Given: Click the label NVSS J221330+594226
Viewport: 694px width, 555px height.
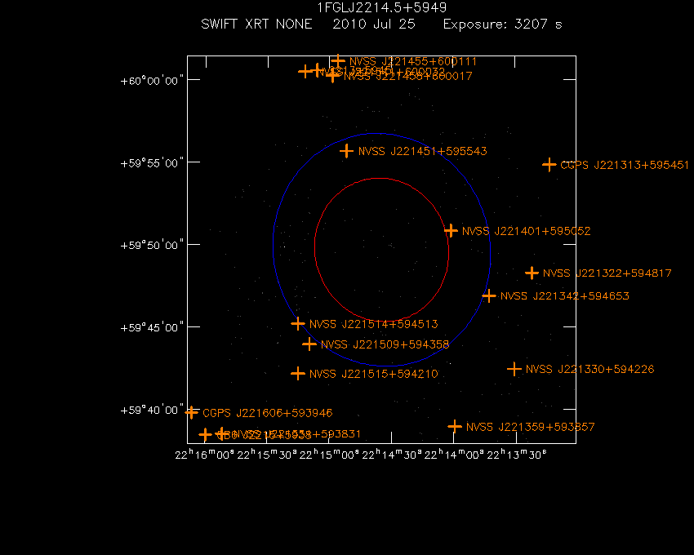Looking at the screenshot, I should tap(590, 369).
